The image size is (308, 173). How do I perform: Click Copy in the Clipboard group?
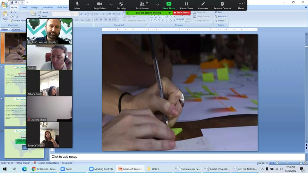[x=14, y=16]
